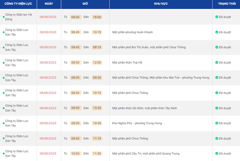Image resolution: width=240 pixels, height=161 pixels.
Task: Click the 08:45 start time badge
Action: pyautogui.click(x=76, y=93)
